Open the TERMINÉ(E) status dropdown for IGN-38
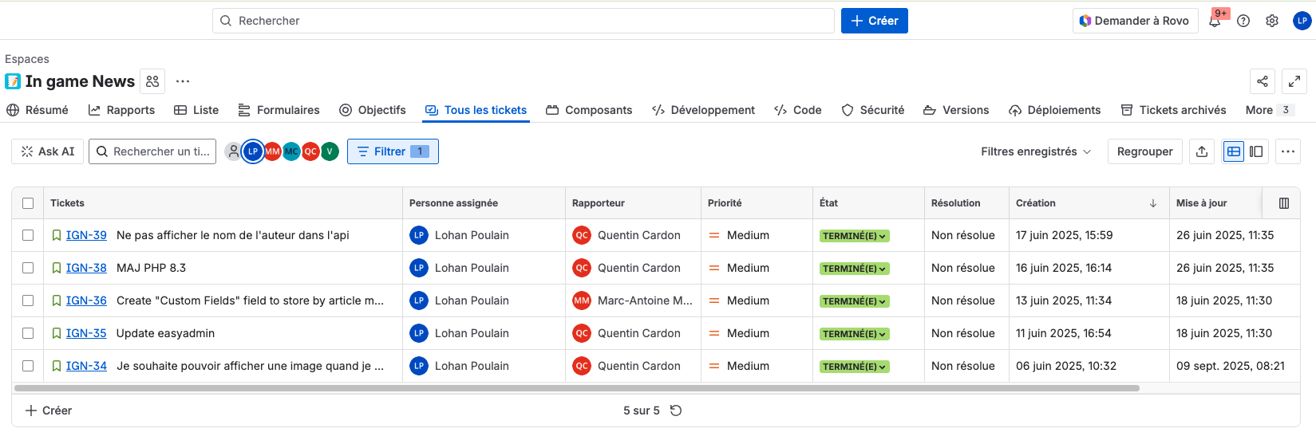 point(854,269)
